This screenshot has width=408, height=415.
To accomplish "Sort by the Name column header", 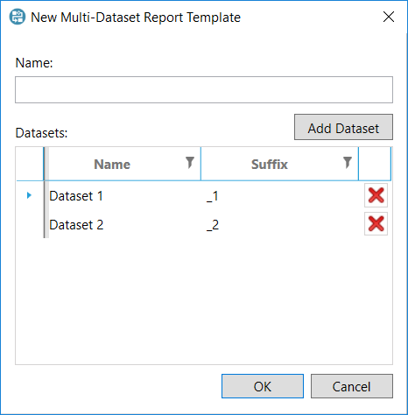I will [112, 164].
